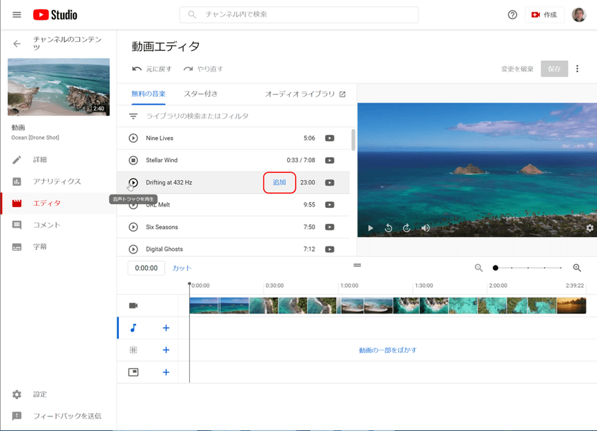Screen dimensions: 597x431
Task: Open the library filter icon
Action: 133,116
